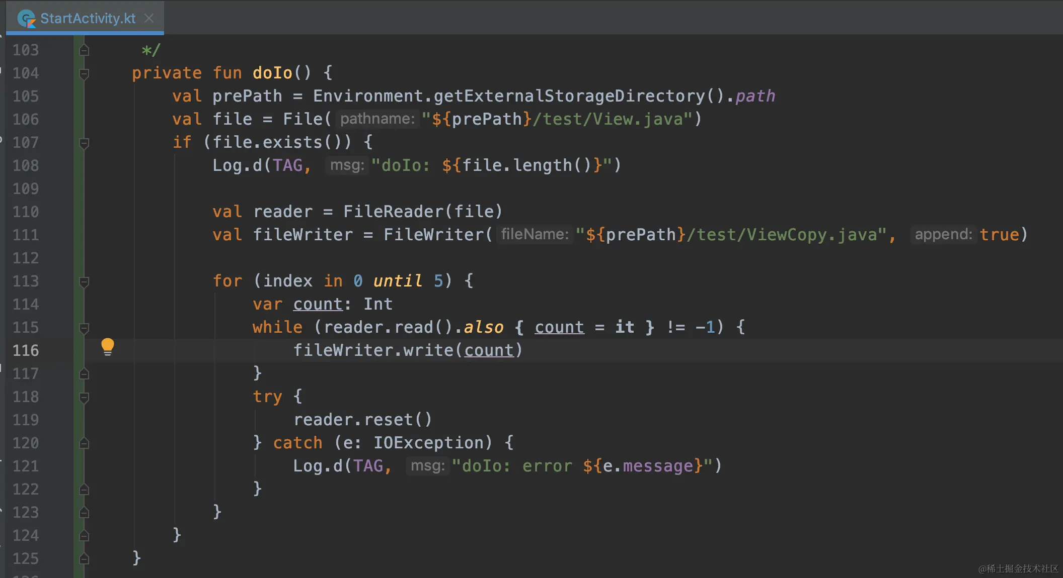
Task: Collapse the try block at line 118
Action: click(84, 397)
